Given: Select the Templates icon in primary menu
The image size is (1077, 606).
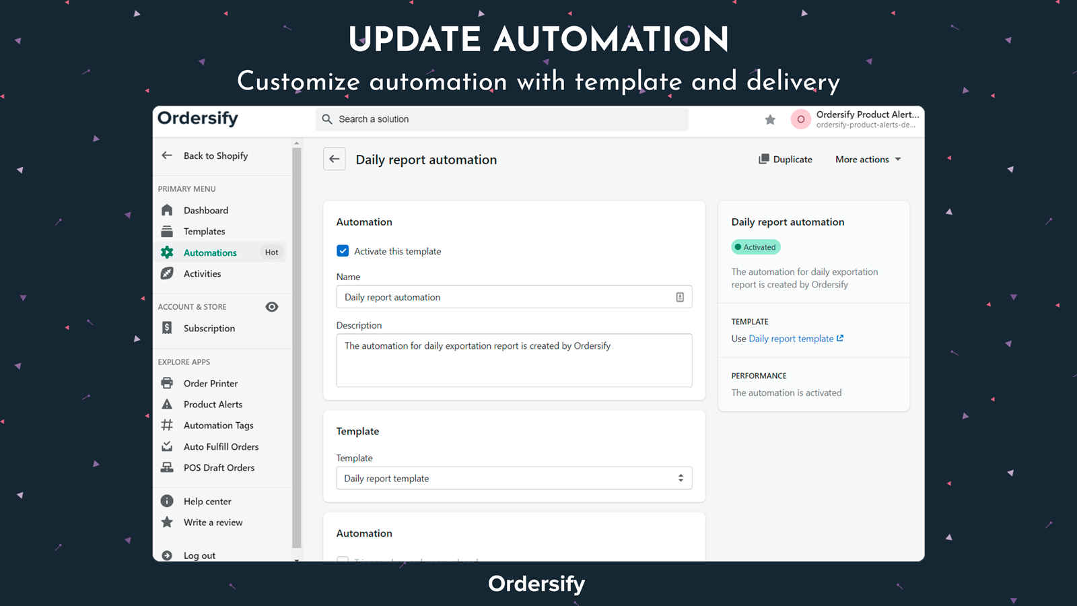Looking at the screenshot, I should pos(167,231).
